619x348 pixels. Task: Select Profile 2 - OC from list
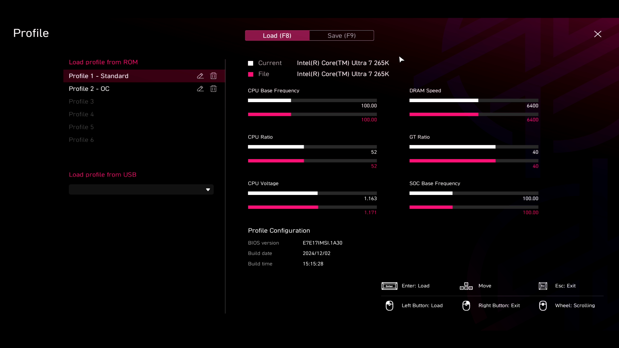pos(89,89)
